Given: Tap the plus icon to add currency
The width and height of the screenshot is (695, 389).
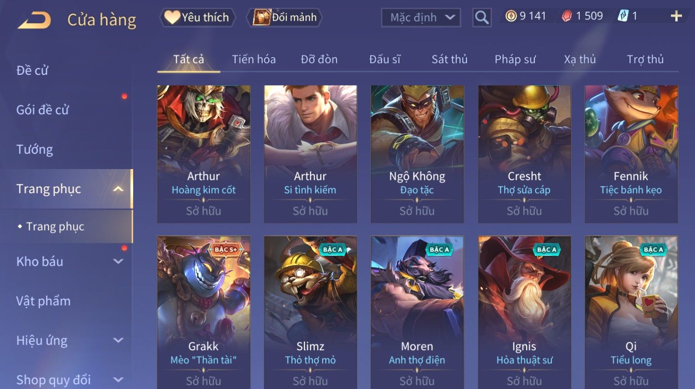Looking at the screenshot, I should pos(676,16).
